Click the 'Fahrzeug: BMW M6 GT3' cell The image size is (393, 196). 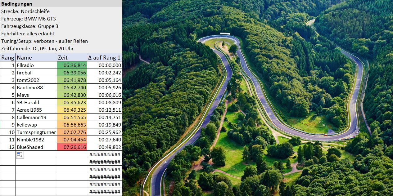[61, 19]
